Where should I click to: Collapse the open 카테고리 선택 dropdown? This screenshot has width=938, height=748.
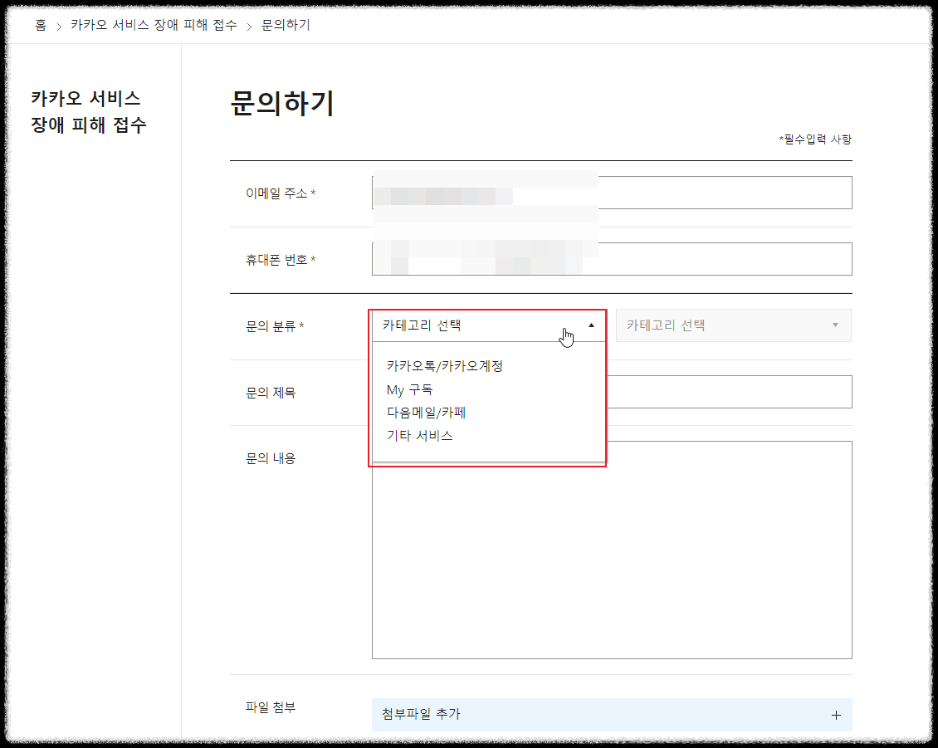point(489,325)
